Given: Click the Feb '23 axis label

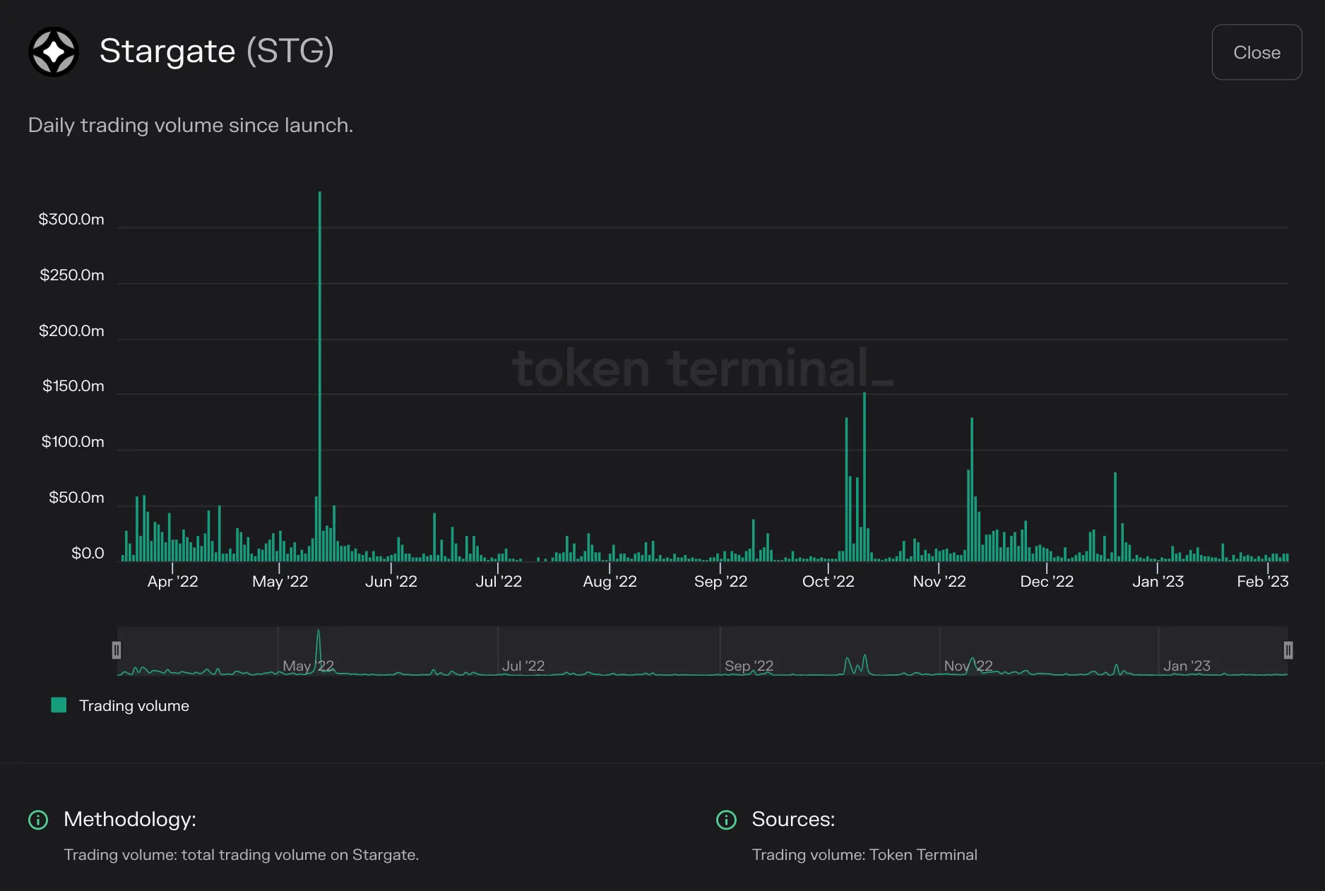Looking at the screenshot, I should coord(1263,581).
